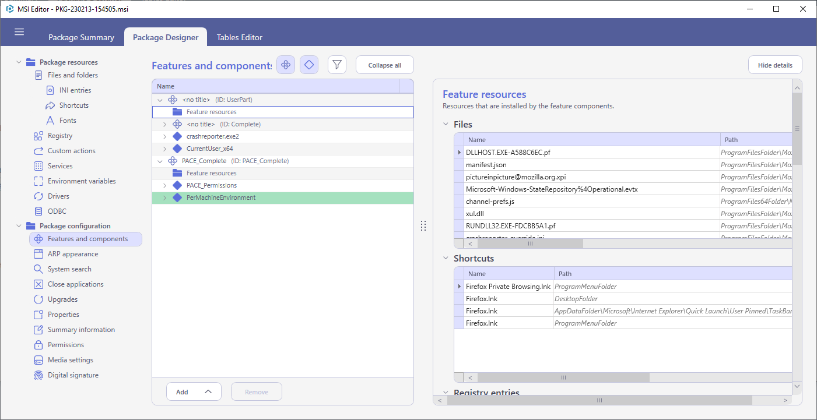
Task: Collapse the Files section
Action: [446, 124]
